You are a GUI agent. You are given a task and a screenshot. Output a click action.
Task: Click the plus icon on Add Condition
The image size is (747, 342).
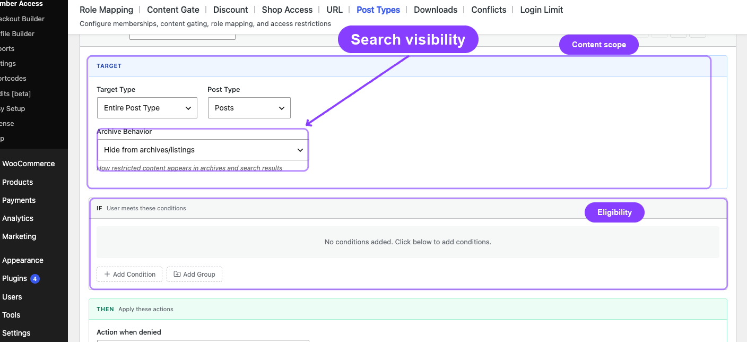pos(107,274)
